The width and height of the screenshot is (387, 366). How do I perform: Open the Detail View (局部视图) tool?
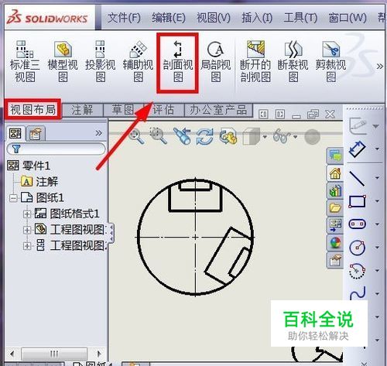click(215, 61)
